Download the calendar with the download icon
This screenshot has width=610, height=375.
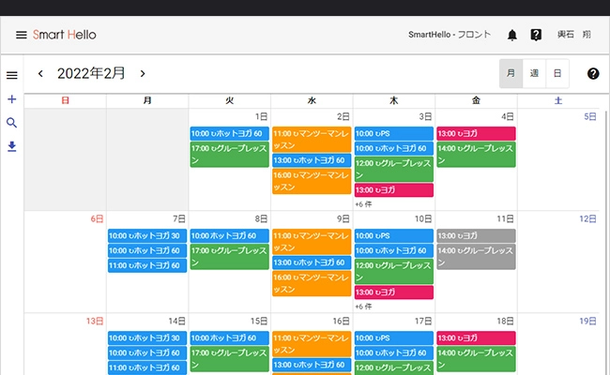coord(12,146)
